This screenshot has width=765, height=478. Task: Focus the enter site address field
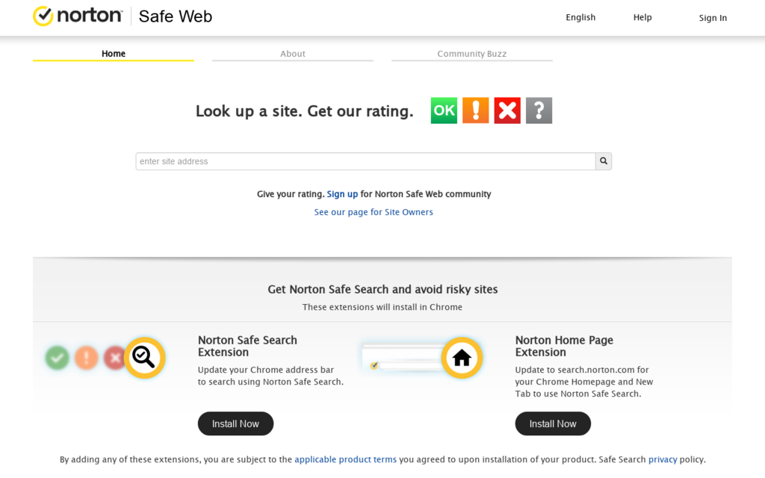pyautogui.click(x=365, y=161)
